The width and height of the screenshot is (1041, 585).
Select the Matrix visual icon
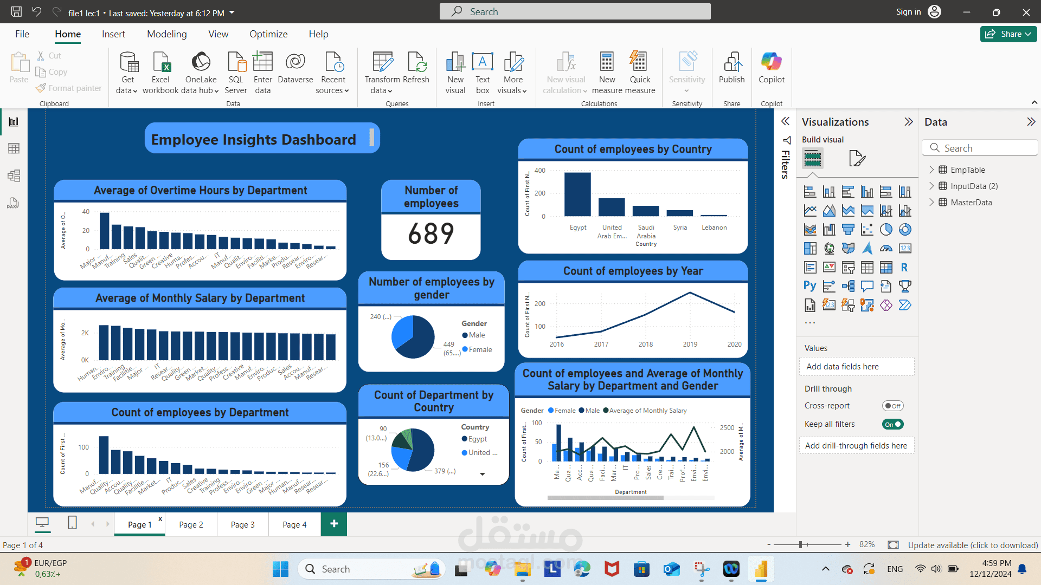tap(886, 268)
